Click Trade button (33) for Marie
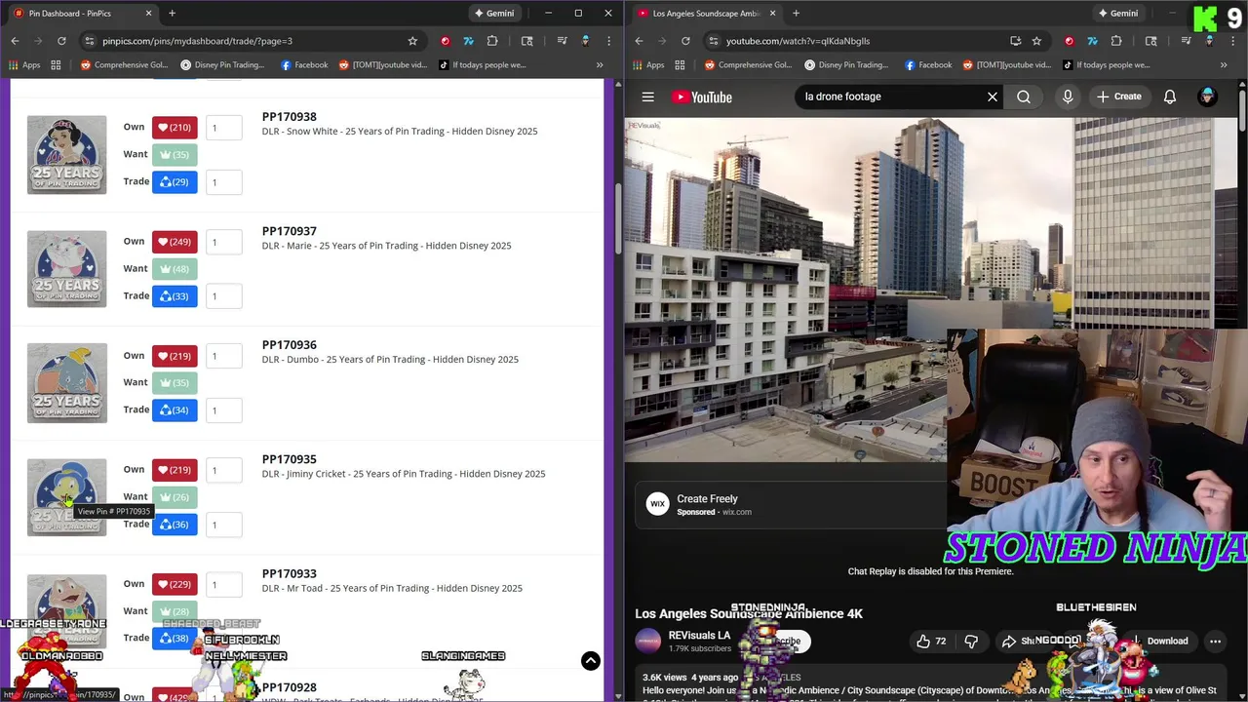The height and width of the screenshot is (702, 1248). tap(175, 295)
